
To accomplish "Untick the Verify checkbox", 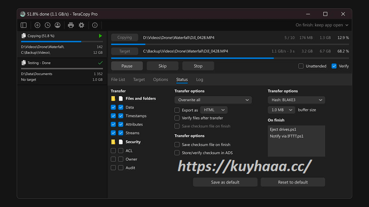I will 334,66.
